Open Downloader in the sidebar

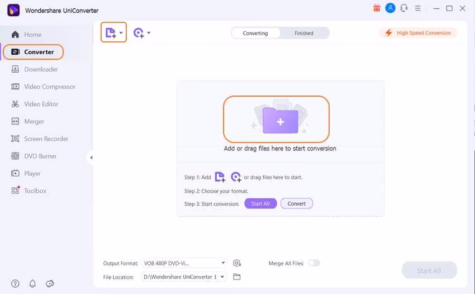point(41,69)
